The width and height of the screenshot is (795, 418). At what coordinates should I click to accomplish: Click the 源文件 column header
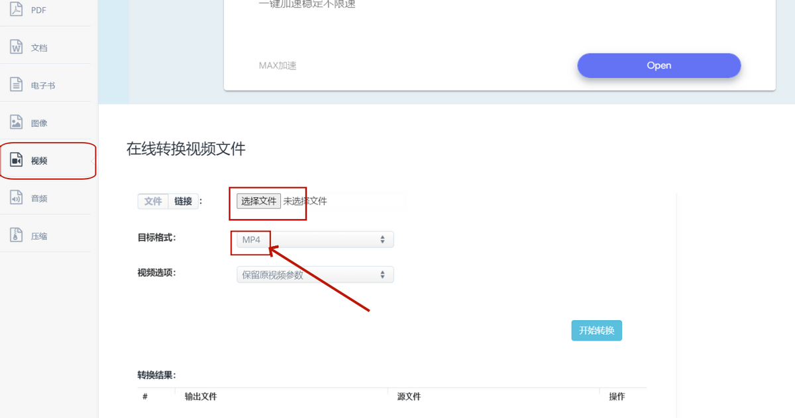409,397
